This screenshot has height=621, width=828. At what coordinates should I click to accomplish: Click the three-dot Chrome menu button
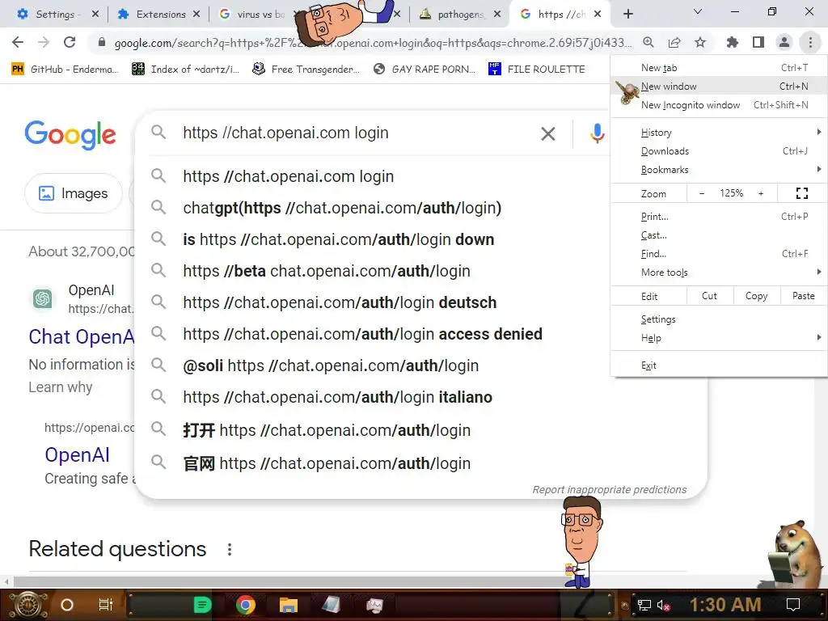[x=810, y=42]
